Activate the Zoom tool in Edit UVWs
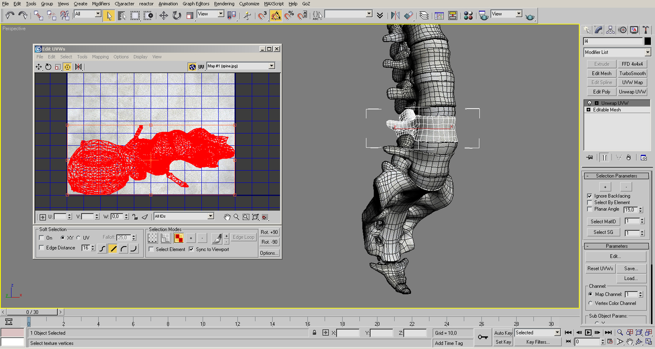 click(x=237, y=216)
